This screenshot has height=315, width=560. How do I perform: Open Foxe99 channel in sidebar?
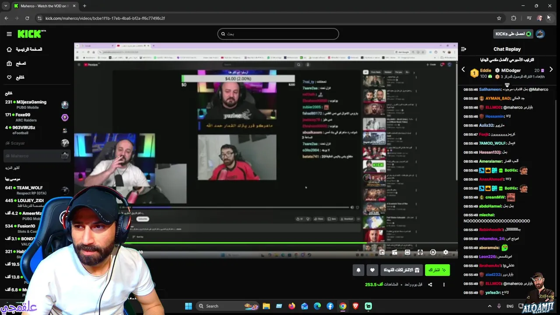[x=37, y=117]
